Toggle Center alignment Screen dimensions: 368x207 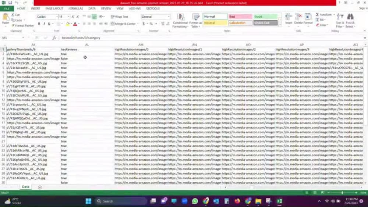(x=89, y=24)
